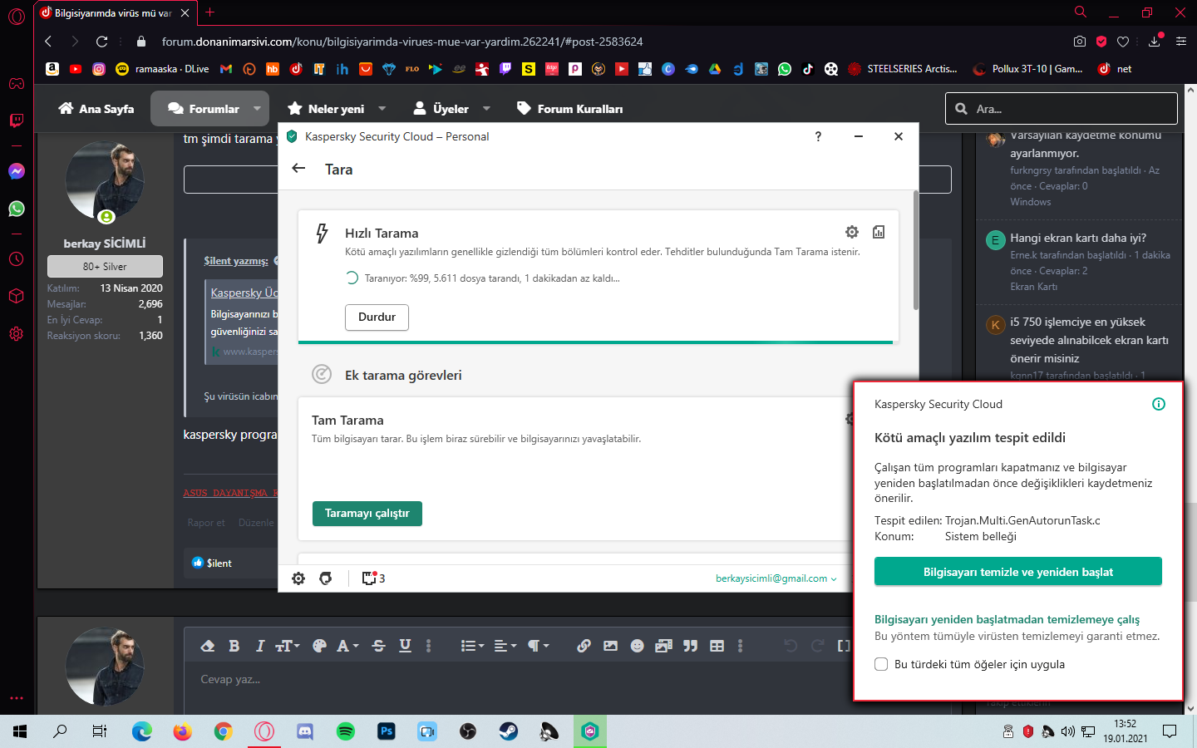Click the info icon in Kaspersky alert
This screenshot has width=1197, height=748.
pos(1159,404)
